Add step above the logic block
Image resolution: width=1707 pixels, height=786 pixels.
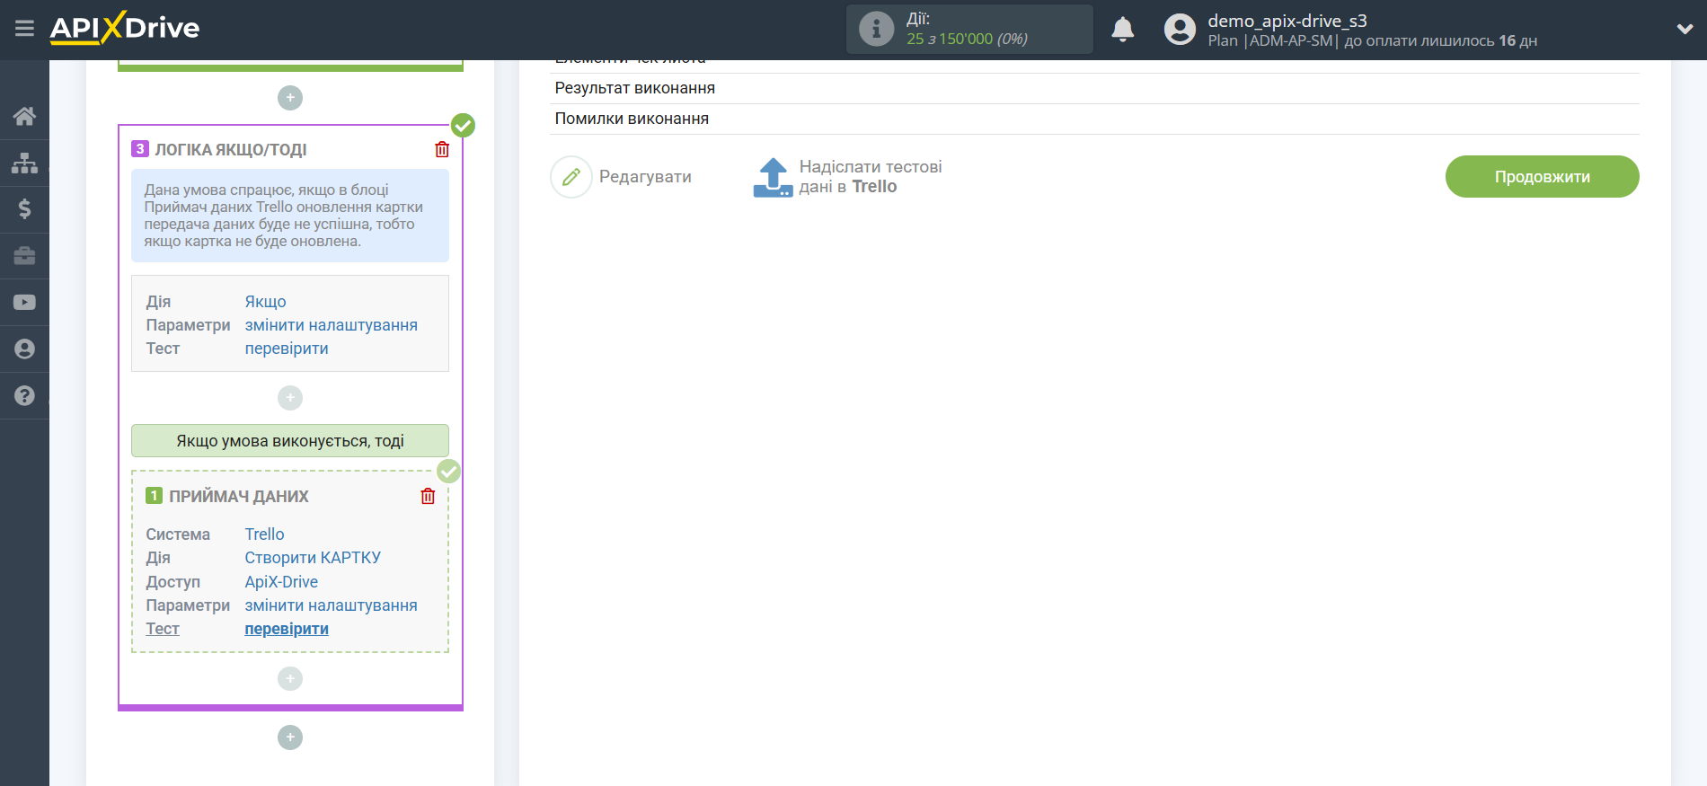click(290, 98)
